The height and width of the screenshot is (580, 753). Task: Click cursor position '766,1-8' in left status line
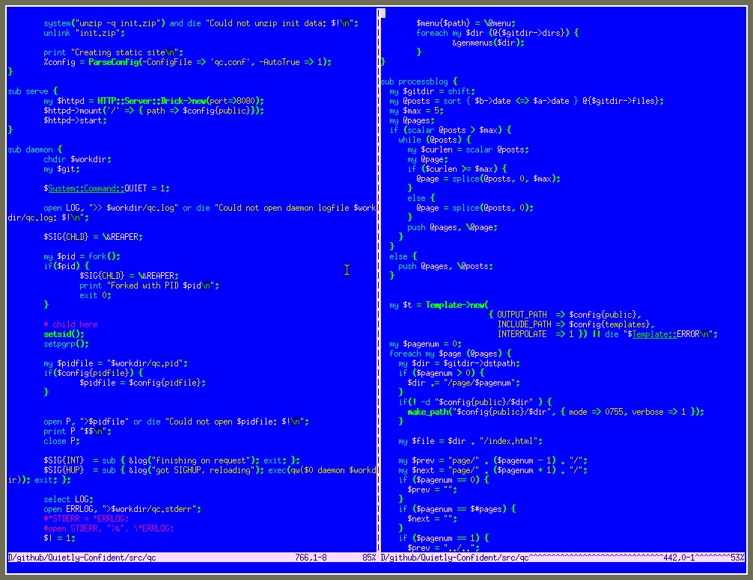tap(311, 558)
